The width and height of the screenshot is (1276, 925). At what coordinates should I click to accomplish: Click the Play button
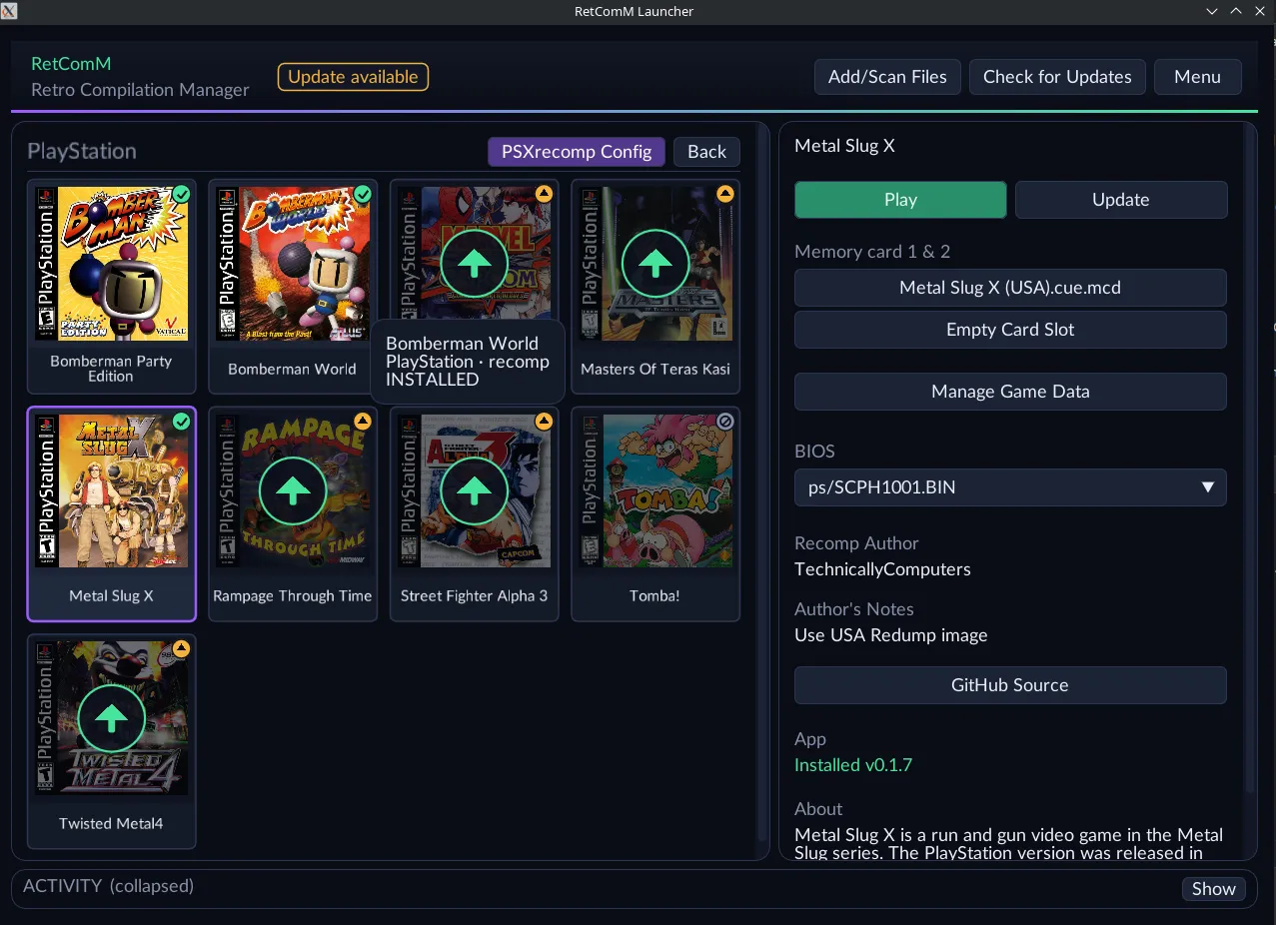900,200
